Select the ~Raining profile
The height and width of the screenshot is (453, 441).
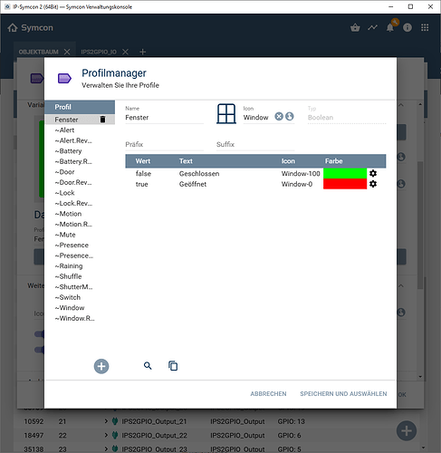pos(69,266)
